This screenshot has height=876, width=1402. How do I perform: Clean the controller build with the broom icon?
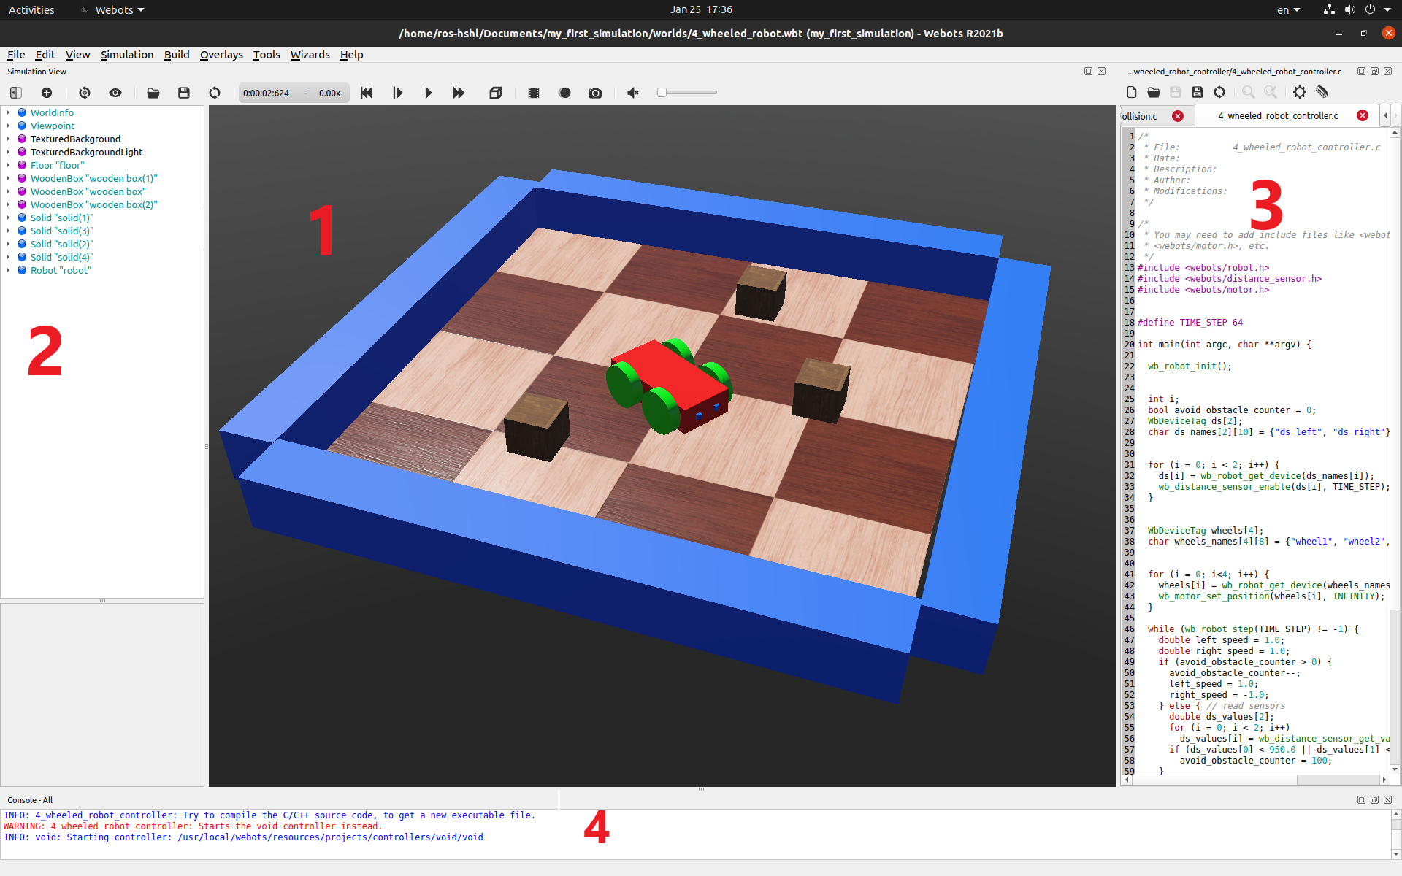click(x=1322, y=92)
